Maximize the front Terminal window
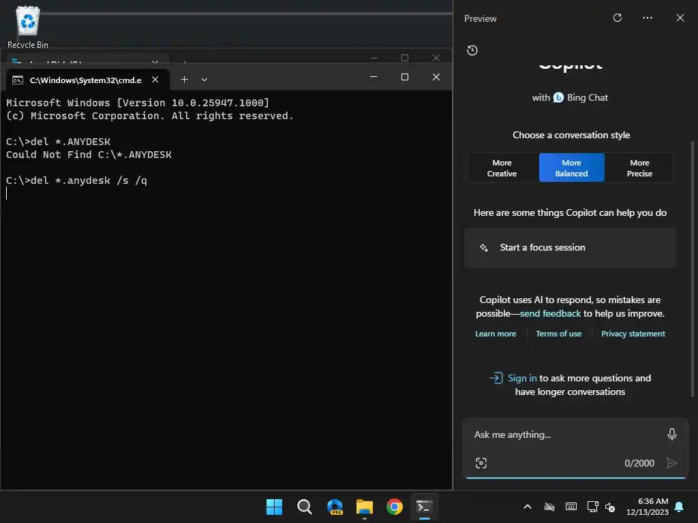 pos(405,77)
